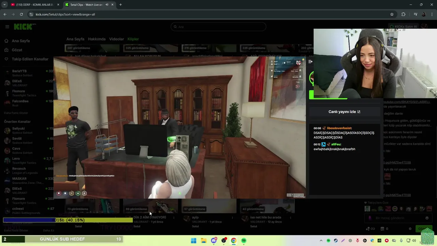Open Spotify from taskbar
This screenshot has height=246, width=437.
(244, 241)
